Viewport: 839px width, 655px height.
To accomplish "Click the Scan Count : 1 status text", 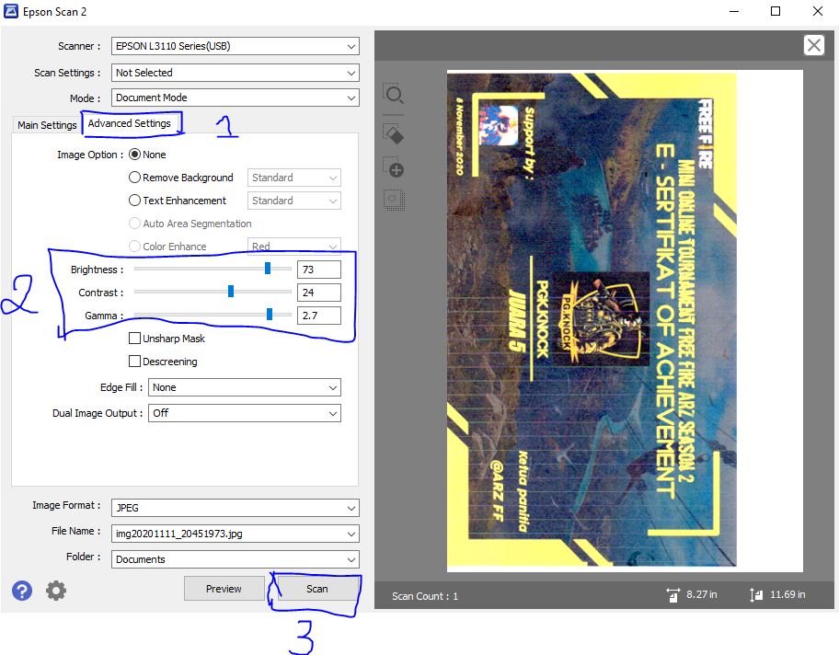I will pyautogui.click(x=425, y=596).
